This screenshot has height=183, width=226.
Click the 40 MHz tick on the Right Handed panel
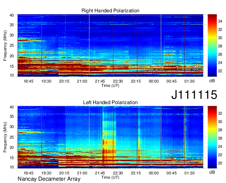pos(12,15)
